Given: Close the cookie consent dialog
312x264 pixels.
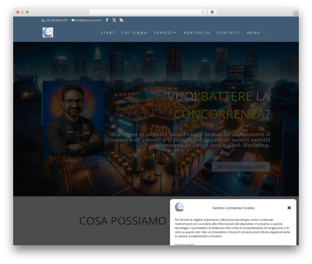Looking at the screenshot, I should tap(289, 208).
